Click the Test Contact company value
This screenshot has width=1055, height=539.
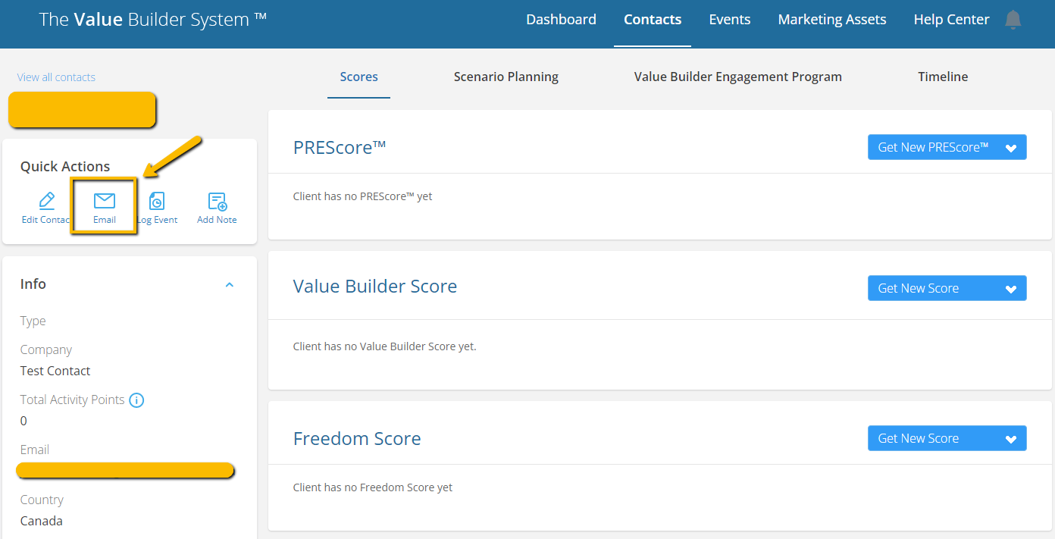(x=55, y=371)
